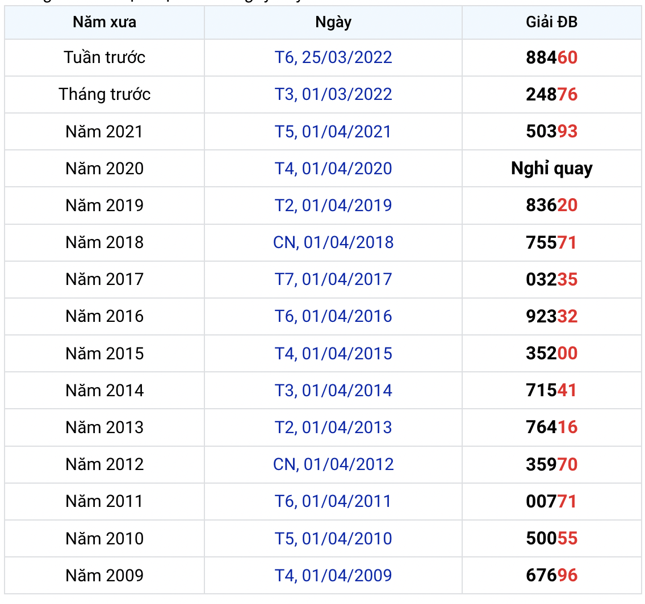Click the Giải ĐB column header
The image size is (645, 604).
(x=551, y=22)
